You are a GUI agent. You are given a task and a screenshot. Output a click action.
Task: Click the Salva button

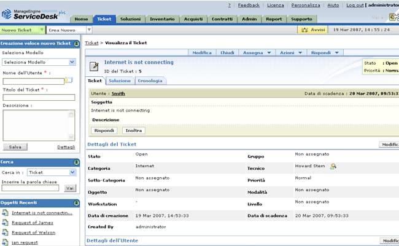15,147
